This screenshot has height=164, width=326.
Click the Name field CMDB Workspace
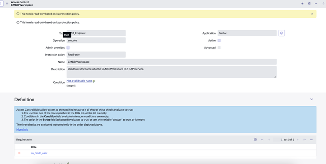(172, 62)
